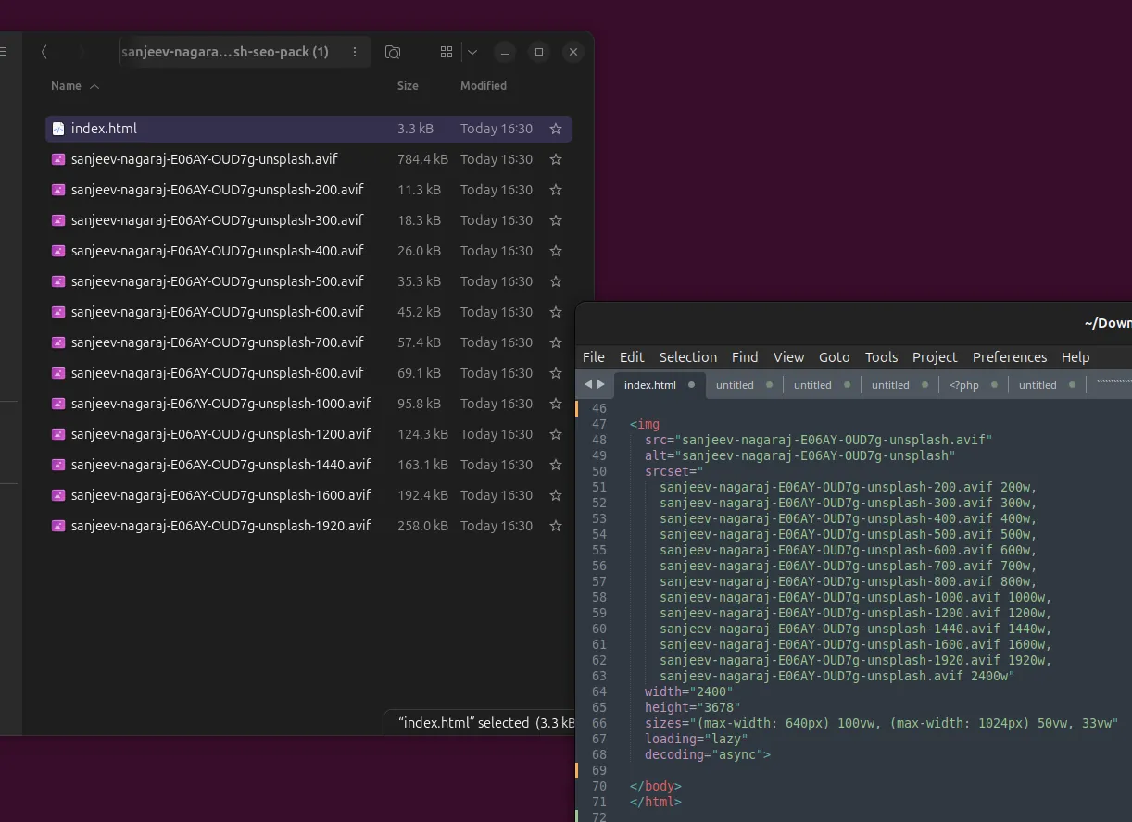Viewport: 1132px width, 822px height.
Task: Star the index.html file
Action: pyautogui.click(x=556, y=129)
